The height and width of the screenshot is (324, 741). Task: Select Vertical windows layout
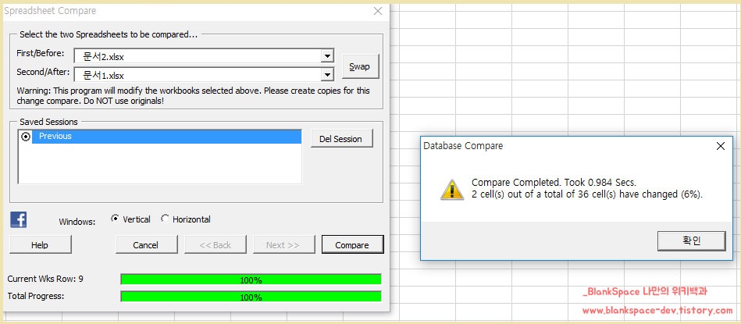115,219
